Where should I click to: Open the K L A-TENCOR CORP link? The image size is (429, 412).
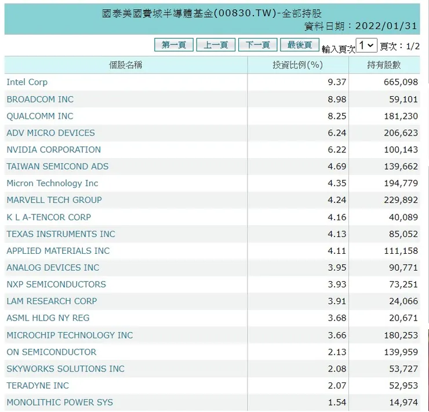(x=49, y=217)
